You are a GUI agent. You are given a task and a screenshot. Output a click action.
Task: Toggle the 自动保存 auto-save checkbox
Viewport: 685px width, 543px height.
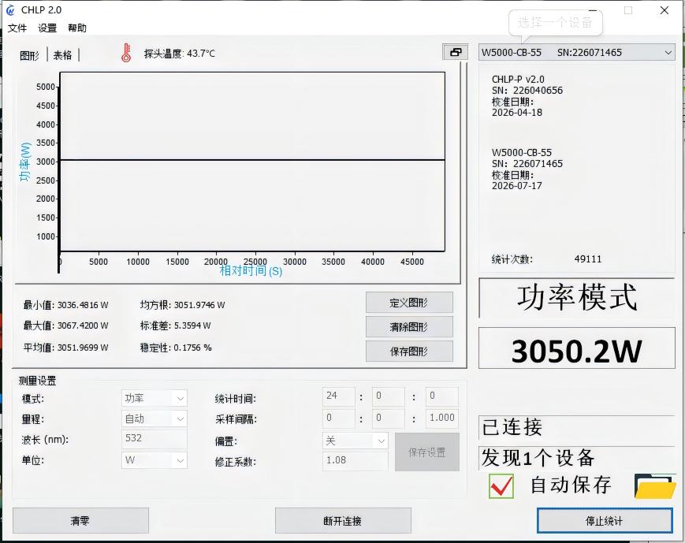tap(501, 486)
